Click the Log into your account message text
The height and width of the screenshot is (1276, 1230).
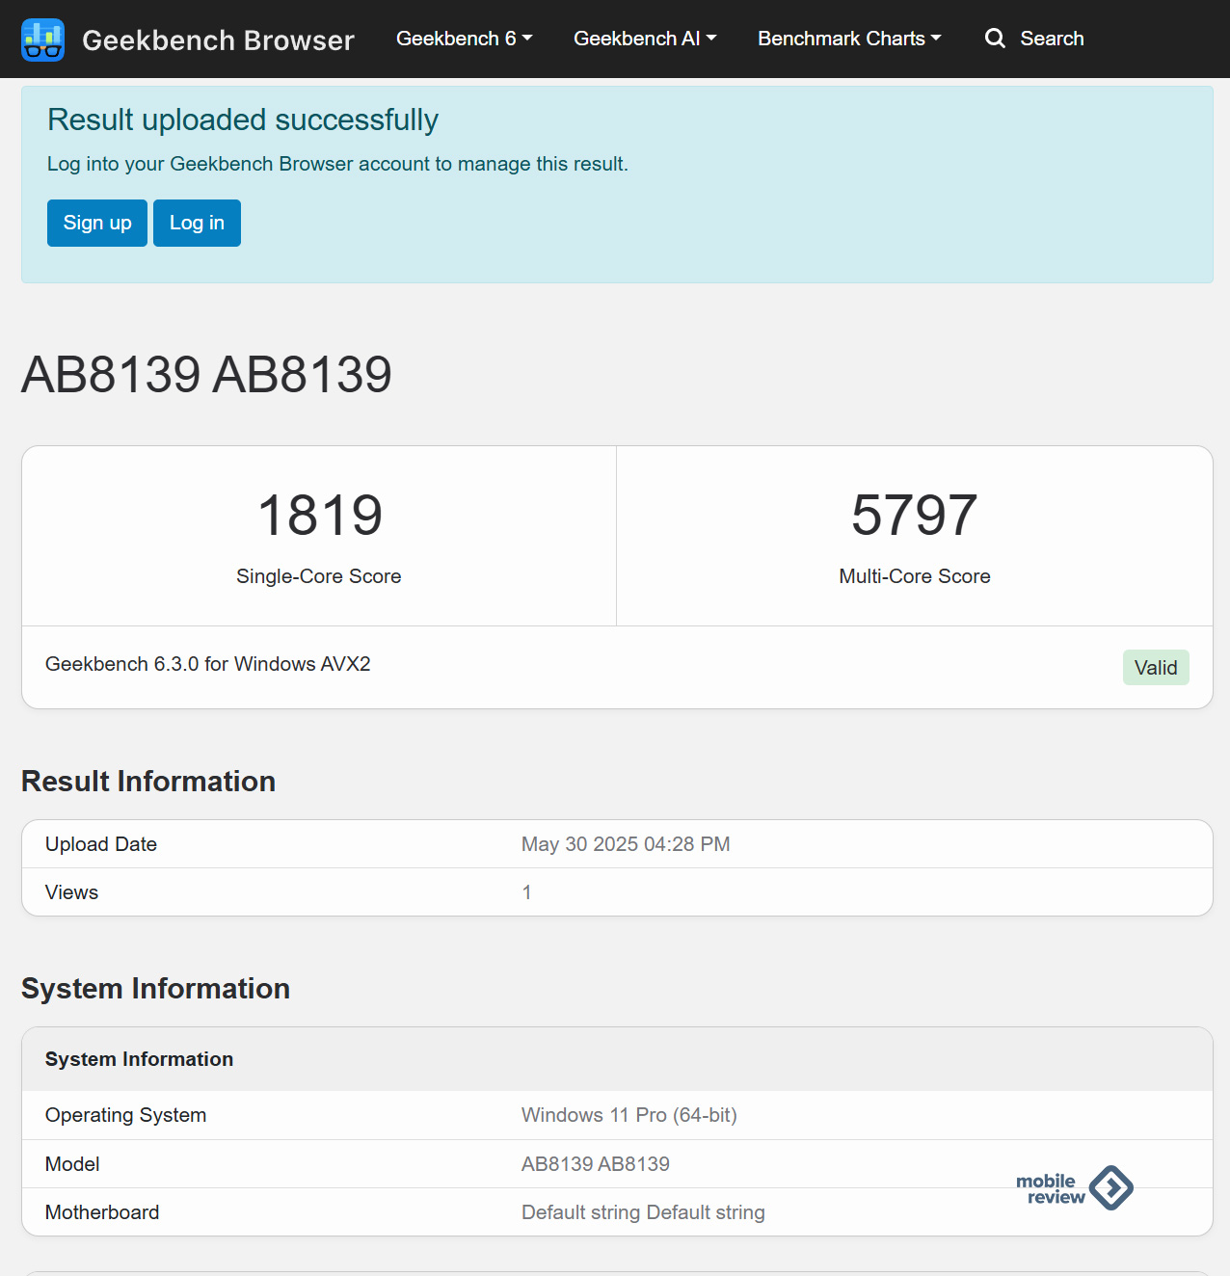[337, 164]
